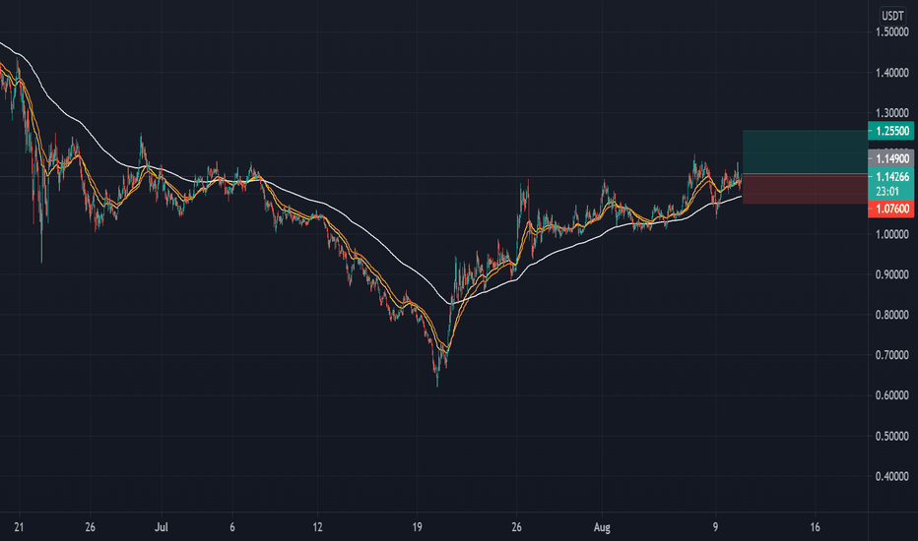Image resolution: width=918 pixels, height=541 pixels.
Task: Click the 26 date label before Jul
Action: point(90,527)
